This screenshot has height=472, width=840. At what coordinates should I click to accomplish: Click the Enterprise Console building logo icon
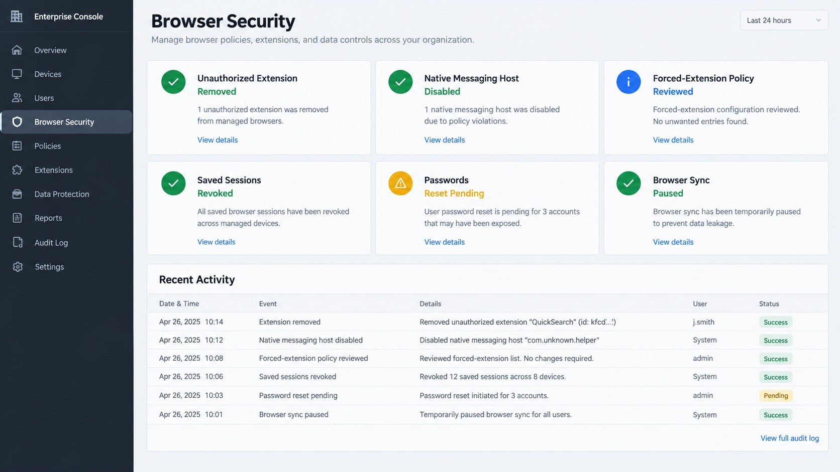[x=17, y=16]
